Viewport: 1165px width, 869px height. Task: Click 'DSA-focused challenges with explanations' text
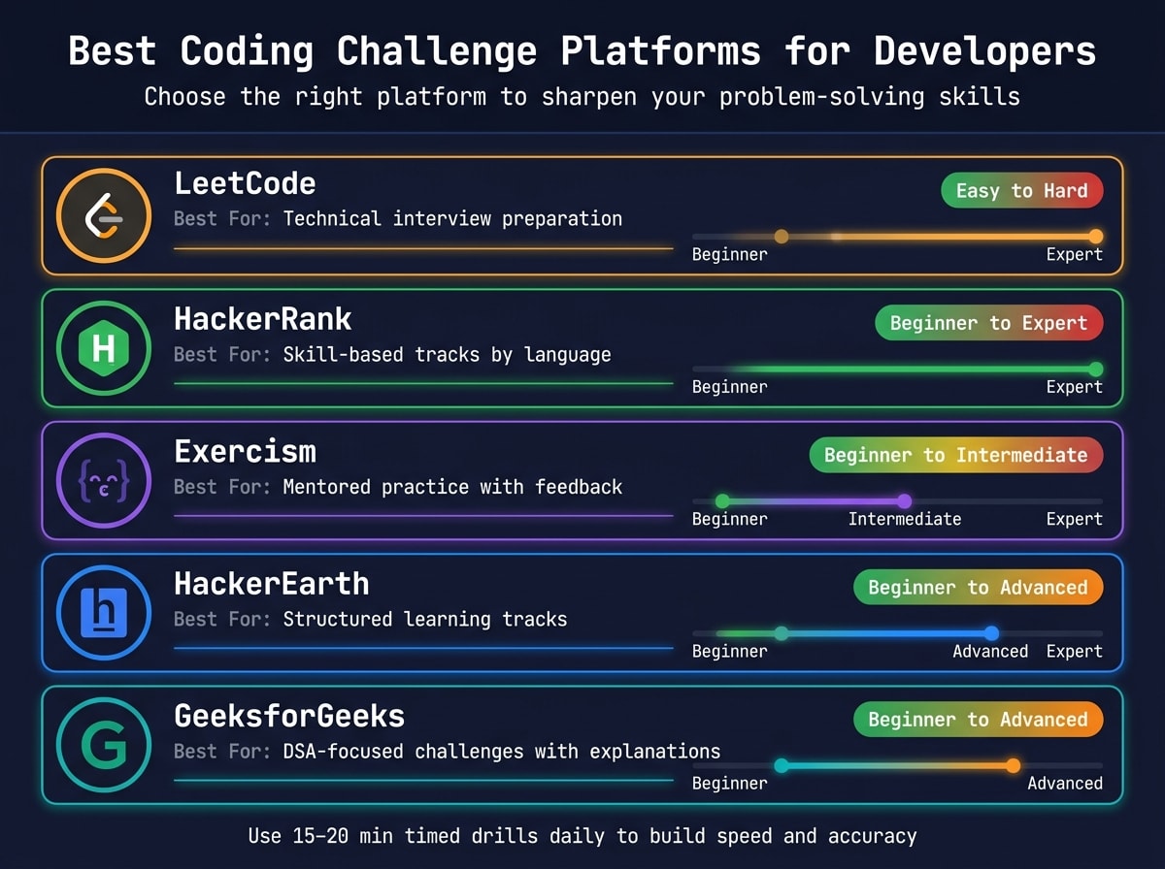point(502,751)
